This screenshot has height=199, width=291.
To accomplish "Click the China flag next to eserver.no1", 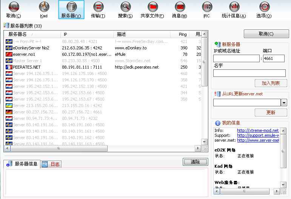I will pos(9,54).
